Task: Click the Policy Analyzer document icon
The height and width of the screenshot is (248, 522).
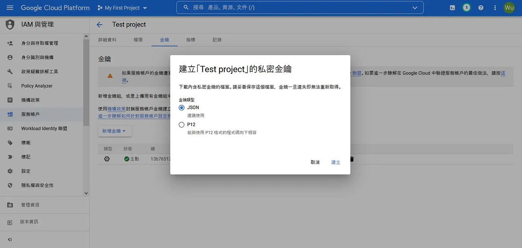Action: coord(10,86)
